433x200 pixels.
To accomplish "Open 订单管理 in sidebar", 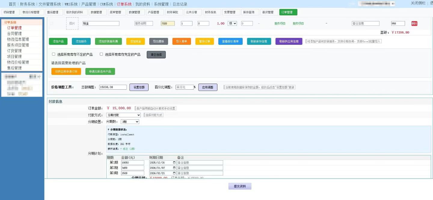I will tap(14, 28).
